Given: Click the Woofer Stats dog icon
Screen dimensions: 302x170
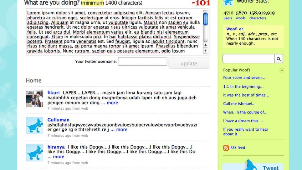Looking at the screenshot, I should [228, 3].
